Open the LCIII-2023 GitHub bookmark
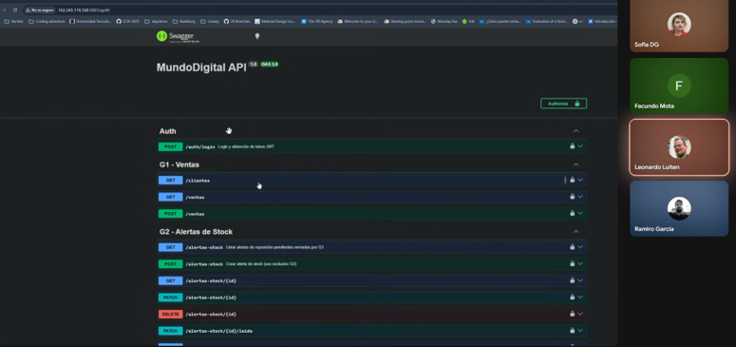 pyautogui.click(x=127, y=21)
